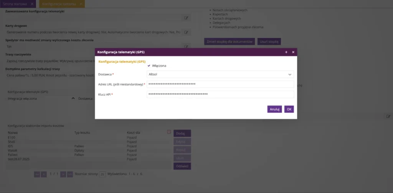
Task: Edit Zaawansowana konfiguracja telematyki with its pencil icon
Action: [x=186, y=18]
